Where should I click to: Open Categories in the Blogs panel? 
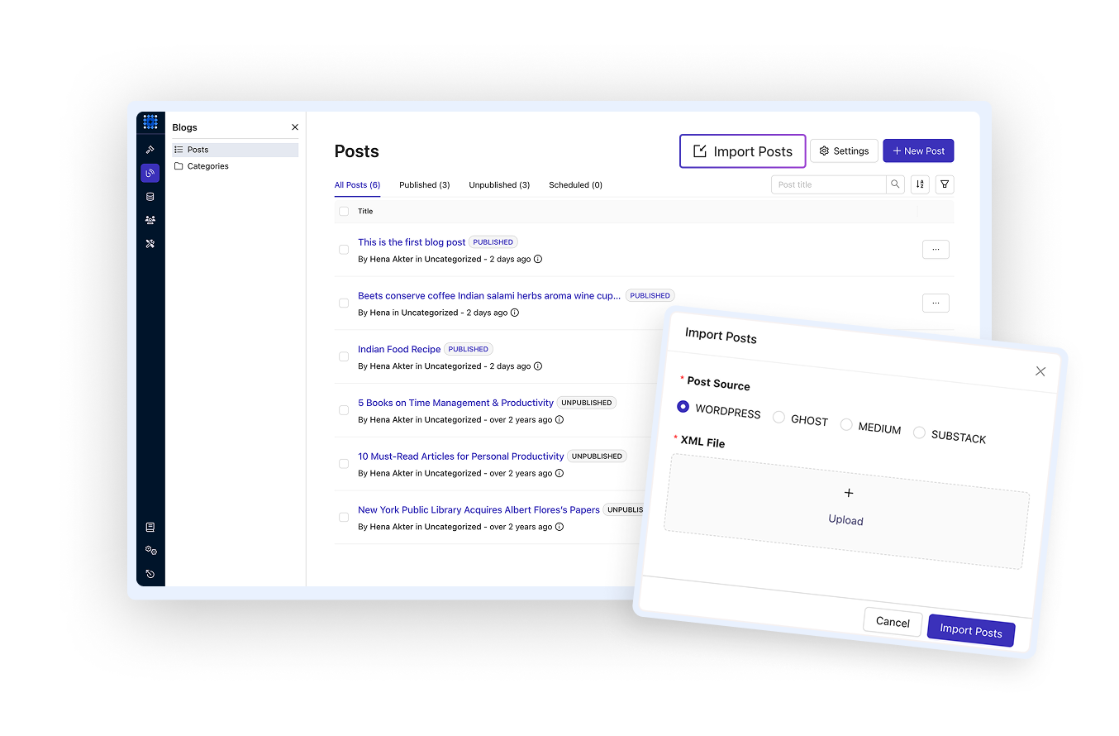(x=207, y=166)
